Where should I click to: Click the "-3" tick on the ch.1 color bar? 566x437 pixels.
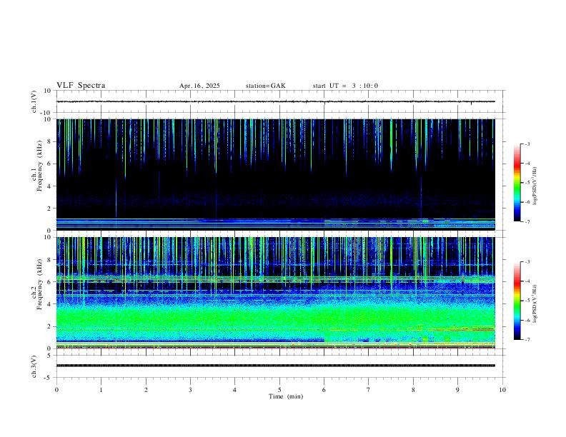coord(527,144)
